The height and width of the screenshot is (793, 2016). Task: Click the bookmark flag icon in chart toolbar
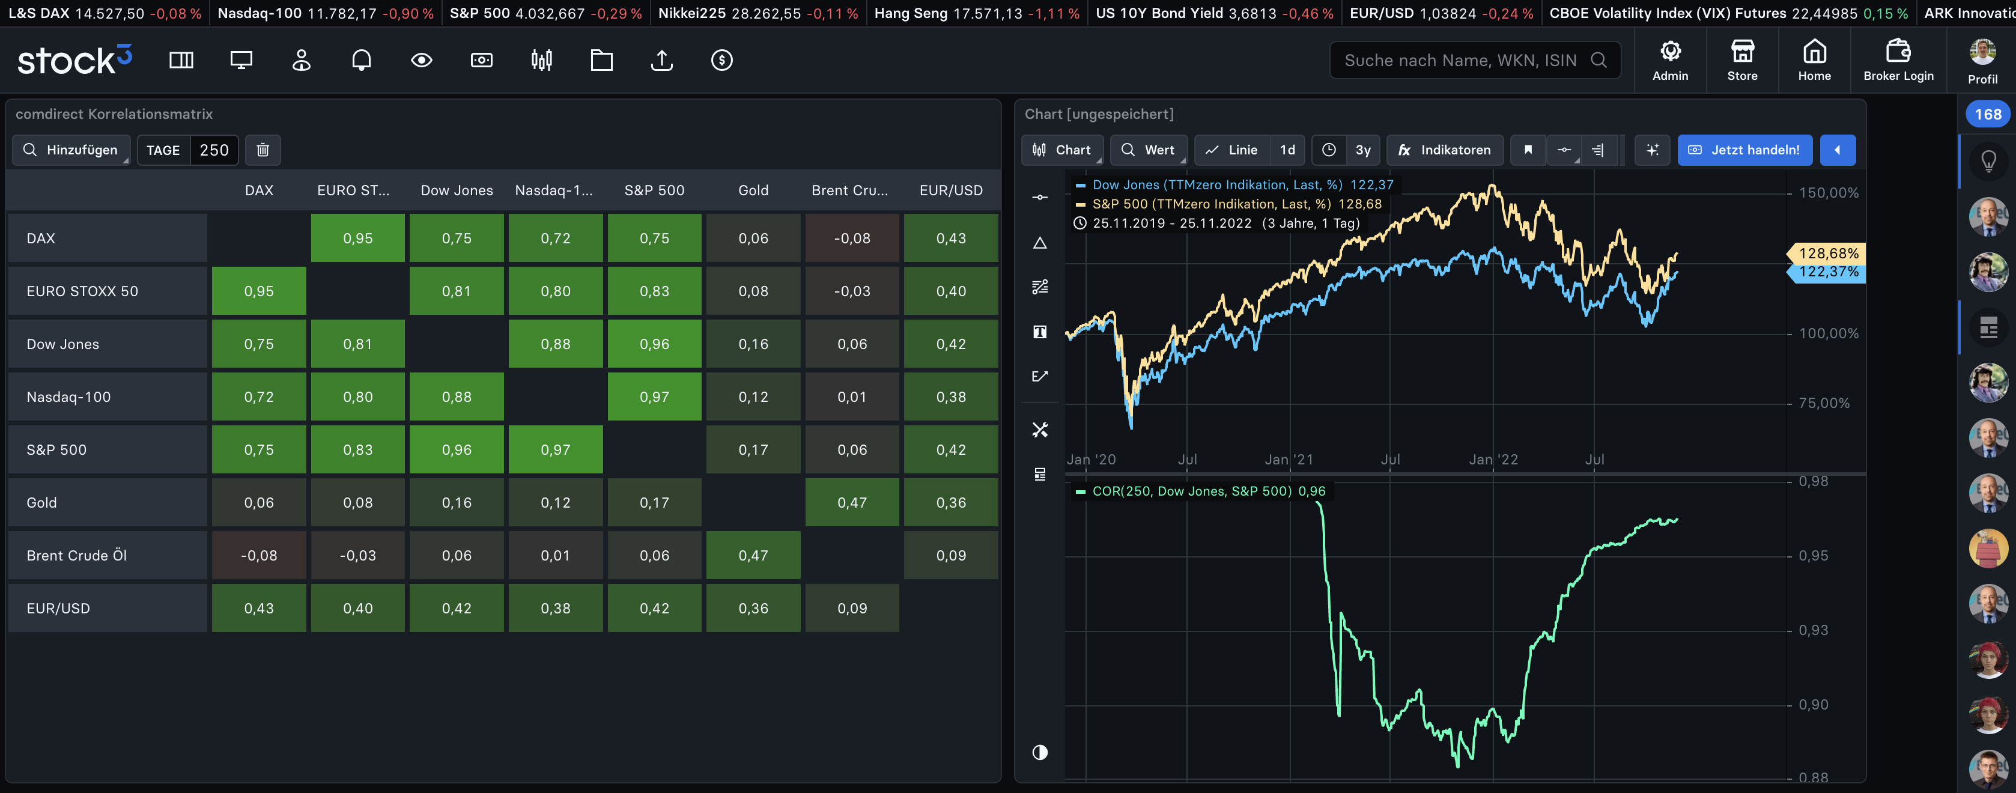[1528, 150]
